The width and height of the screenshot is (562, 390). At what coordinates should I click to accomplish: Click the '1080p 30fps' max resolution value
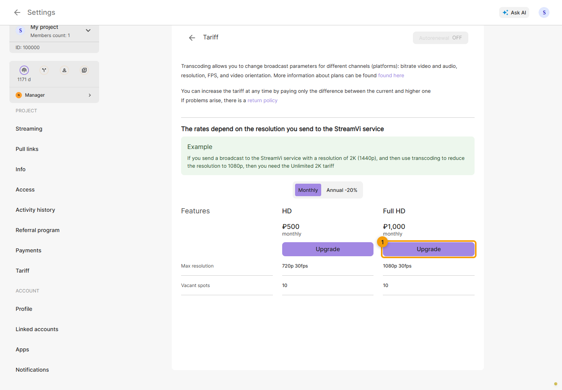(x=397, y=266)
